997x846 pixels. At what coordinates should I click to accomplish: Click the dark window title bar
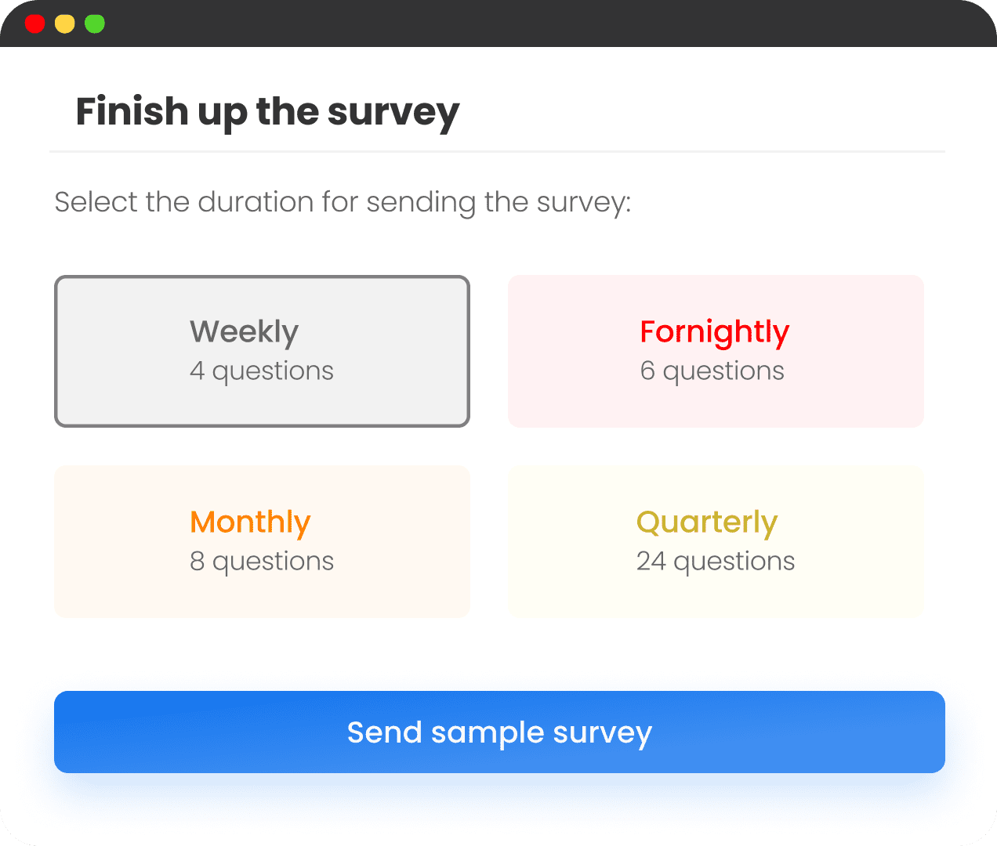click(x=498, y=23)
